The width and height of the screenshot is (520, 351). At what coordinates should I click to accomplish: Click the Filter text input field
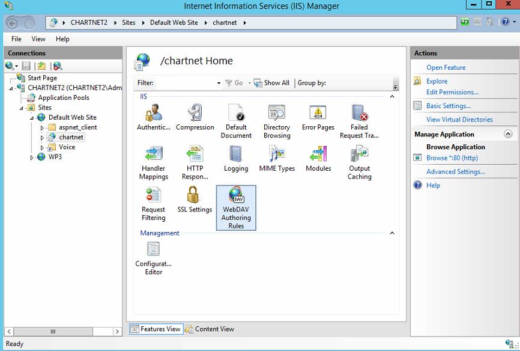[186, 83]
